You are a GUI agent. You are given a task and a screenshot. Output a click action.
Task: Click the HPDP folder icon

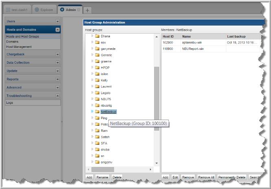(97, 68)
